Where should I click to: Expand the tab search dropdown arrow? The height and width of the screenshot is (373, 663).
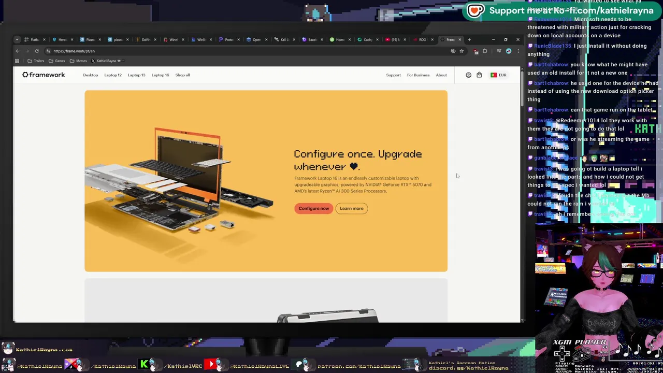[x=17, y=39]
